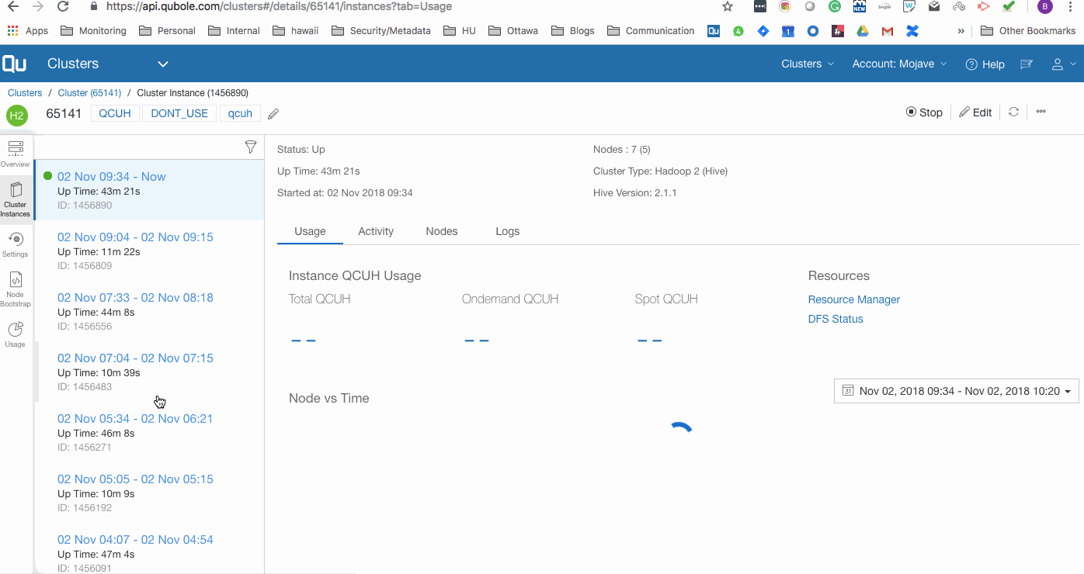Open the Qu bookmark icon in bookmarks bar

(714, 31)
